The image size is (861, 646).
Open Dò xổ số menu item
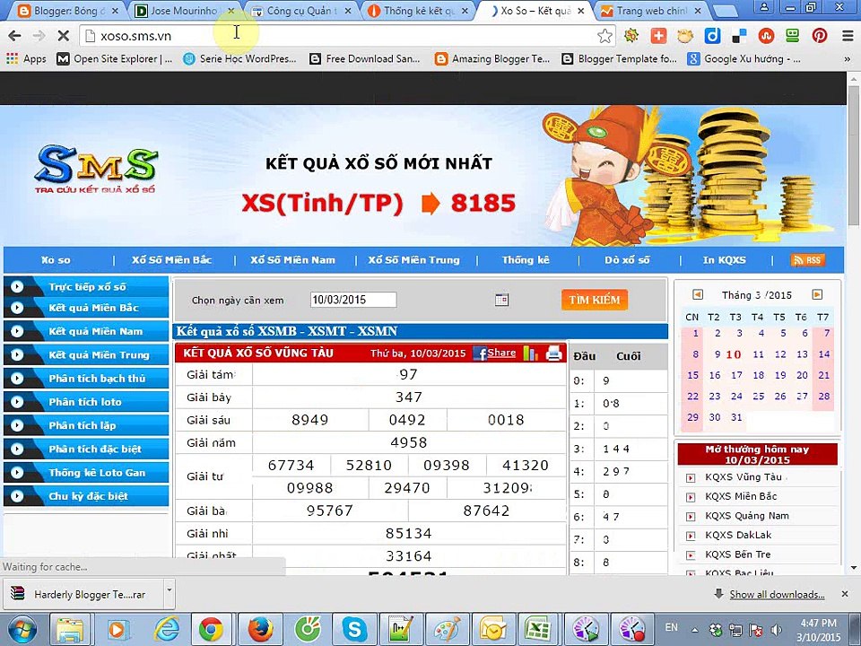coord(627,260)
